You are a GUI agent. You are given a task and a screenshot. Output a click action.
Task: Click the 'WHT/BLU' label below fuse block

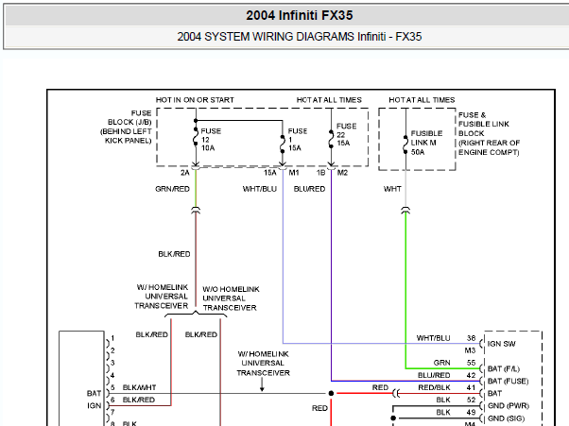(260, 189)
